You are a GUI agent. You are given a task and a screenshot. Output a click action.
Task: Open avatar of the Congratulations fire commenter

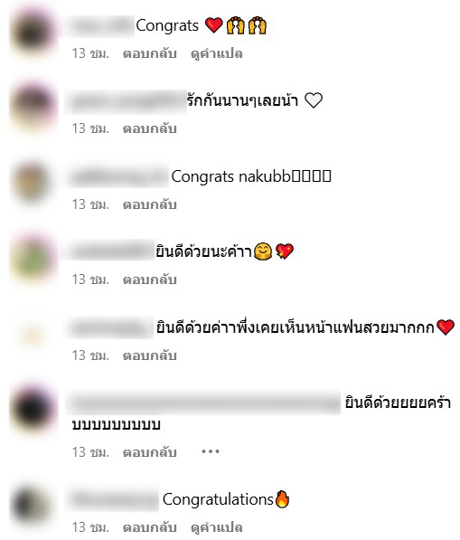click(x=32, y=506)
